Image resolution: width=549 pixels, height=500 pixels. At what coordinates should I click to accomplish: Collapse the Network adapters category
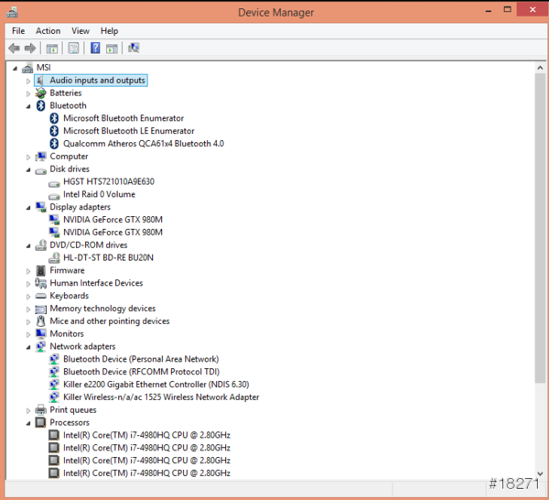pyautogui.click(x=28, y=347)
